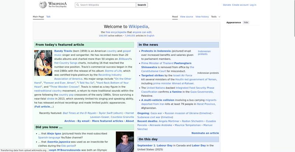This screenshot has height=152, width=295.
Task: Open the More featured articles link
Action: [x=107, y=121]
